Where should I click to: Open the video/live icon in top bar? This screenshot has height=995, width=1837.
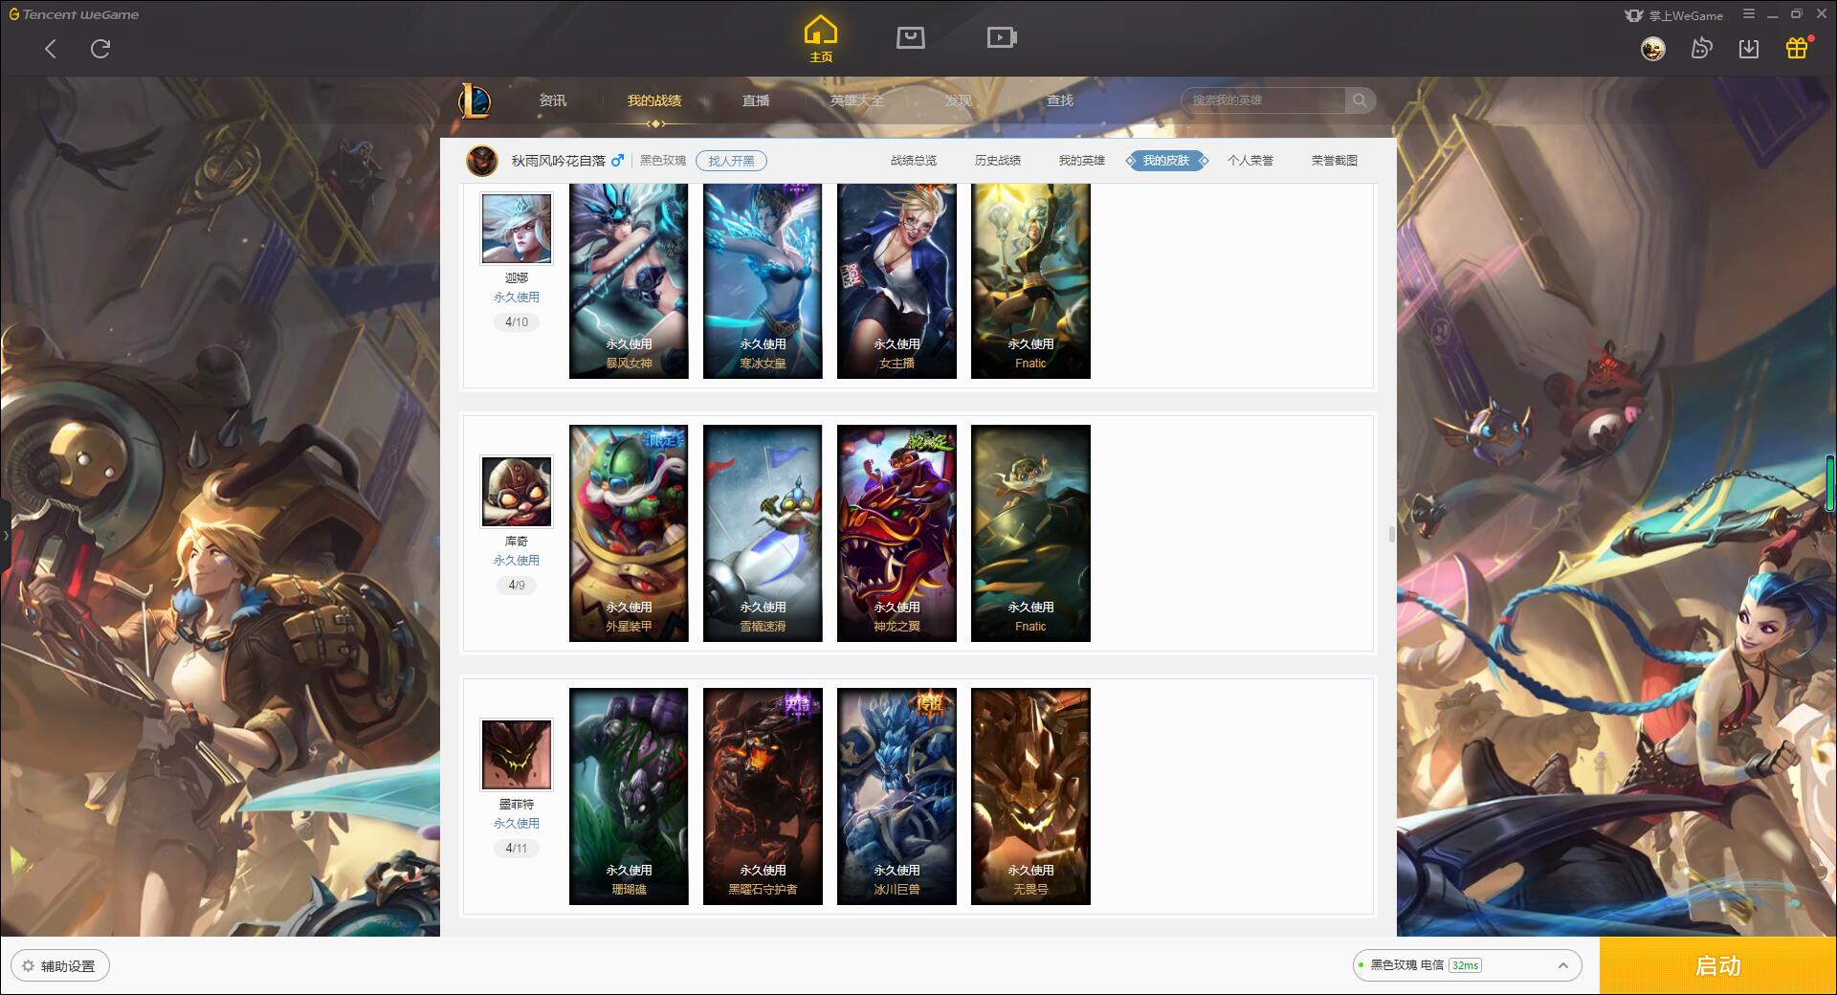[x=1001, y=37]
